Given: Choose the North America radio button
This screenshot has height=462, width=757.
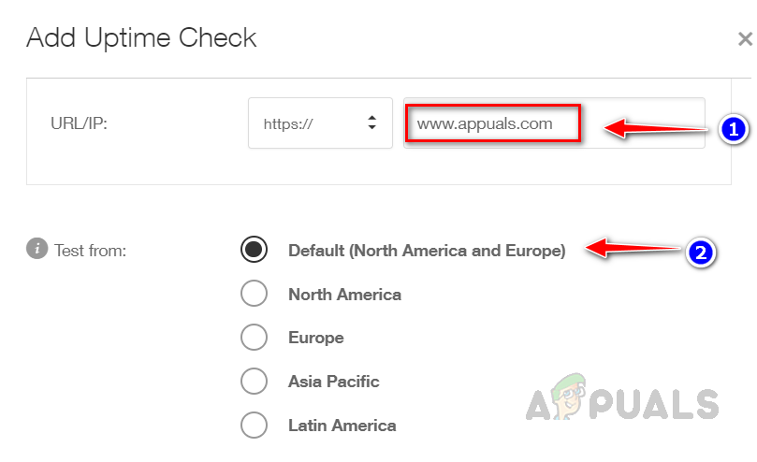Looking at the screenshot, I should (254, 294).
